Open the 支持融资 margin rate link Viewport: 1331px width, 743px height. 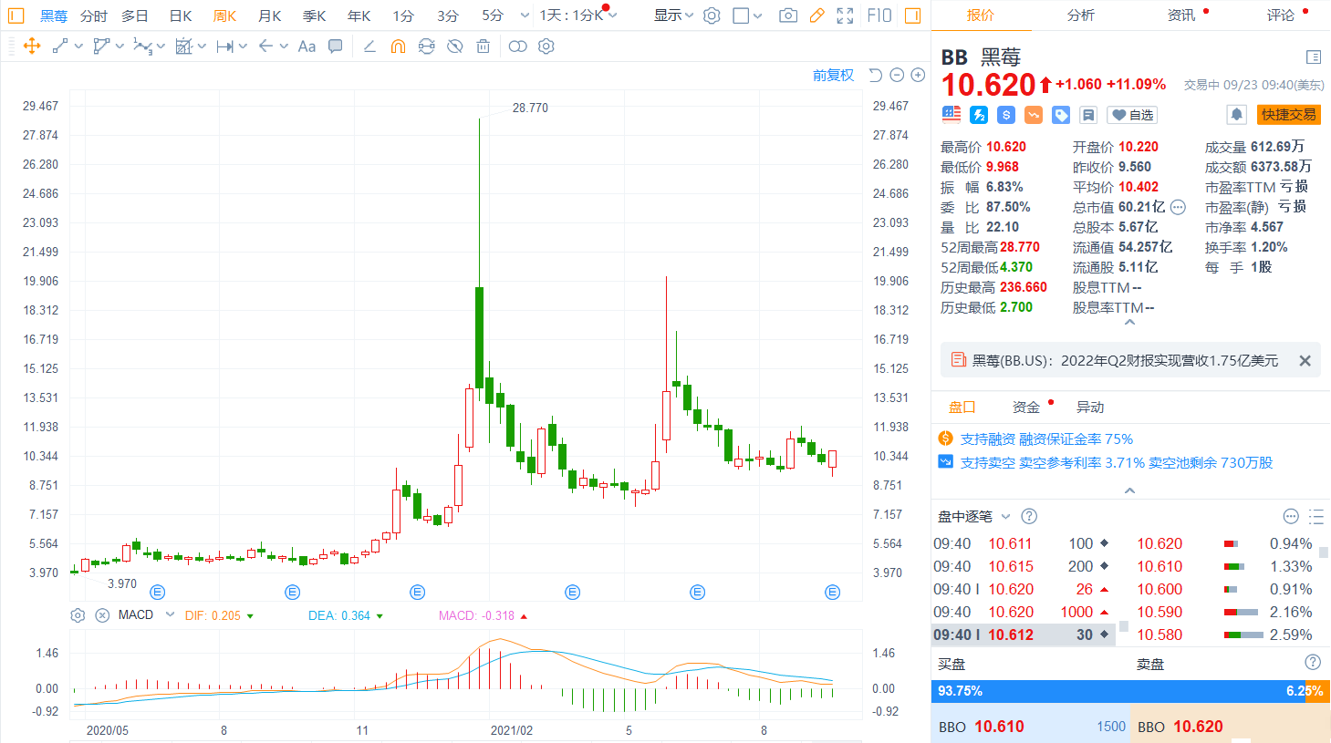pos(1046,439)
